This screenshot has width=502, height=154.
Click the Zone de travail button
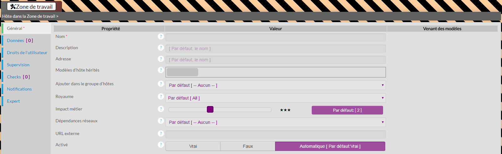coord(32,7)
